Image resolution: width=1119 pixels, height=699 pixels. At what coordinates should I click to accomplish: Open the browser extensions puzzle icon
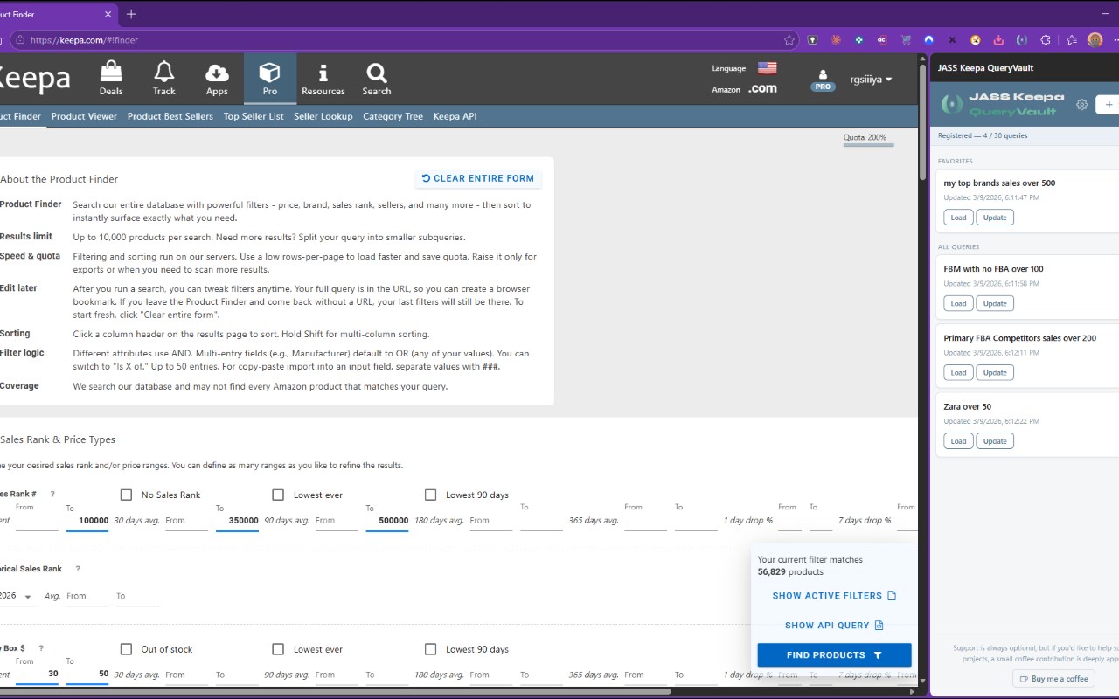click(1046, 40)
